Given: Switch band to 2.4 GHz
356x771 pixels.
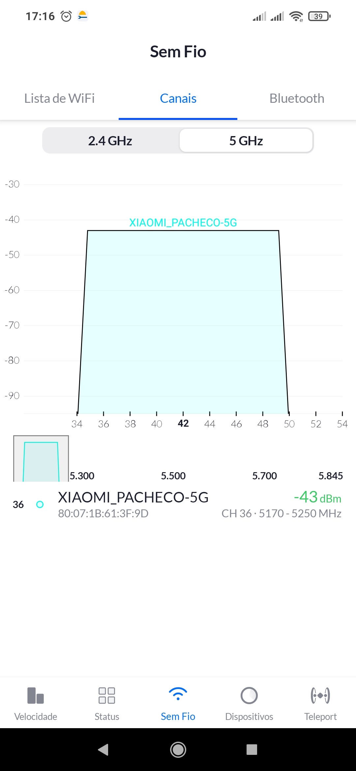Looking at the screenshot, I should [110, 141].
